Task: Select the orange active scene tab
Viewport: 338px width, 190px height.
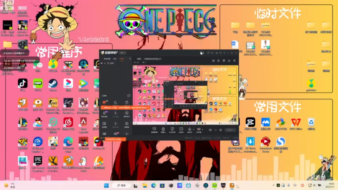Action: coord(122,59)
